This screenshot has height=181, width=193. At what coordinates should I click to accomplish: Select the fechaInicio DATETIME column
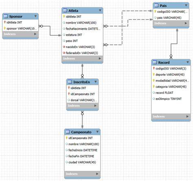[x=83, y=150]
